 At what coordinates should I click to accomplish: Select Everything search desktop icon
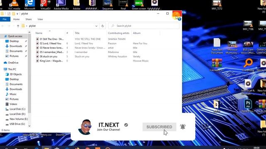tap(248, 65)
